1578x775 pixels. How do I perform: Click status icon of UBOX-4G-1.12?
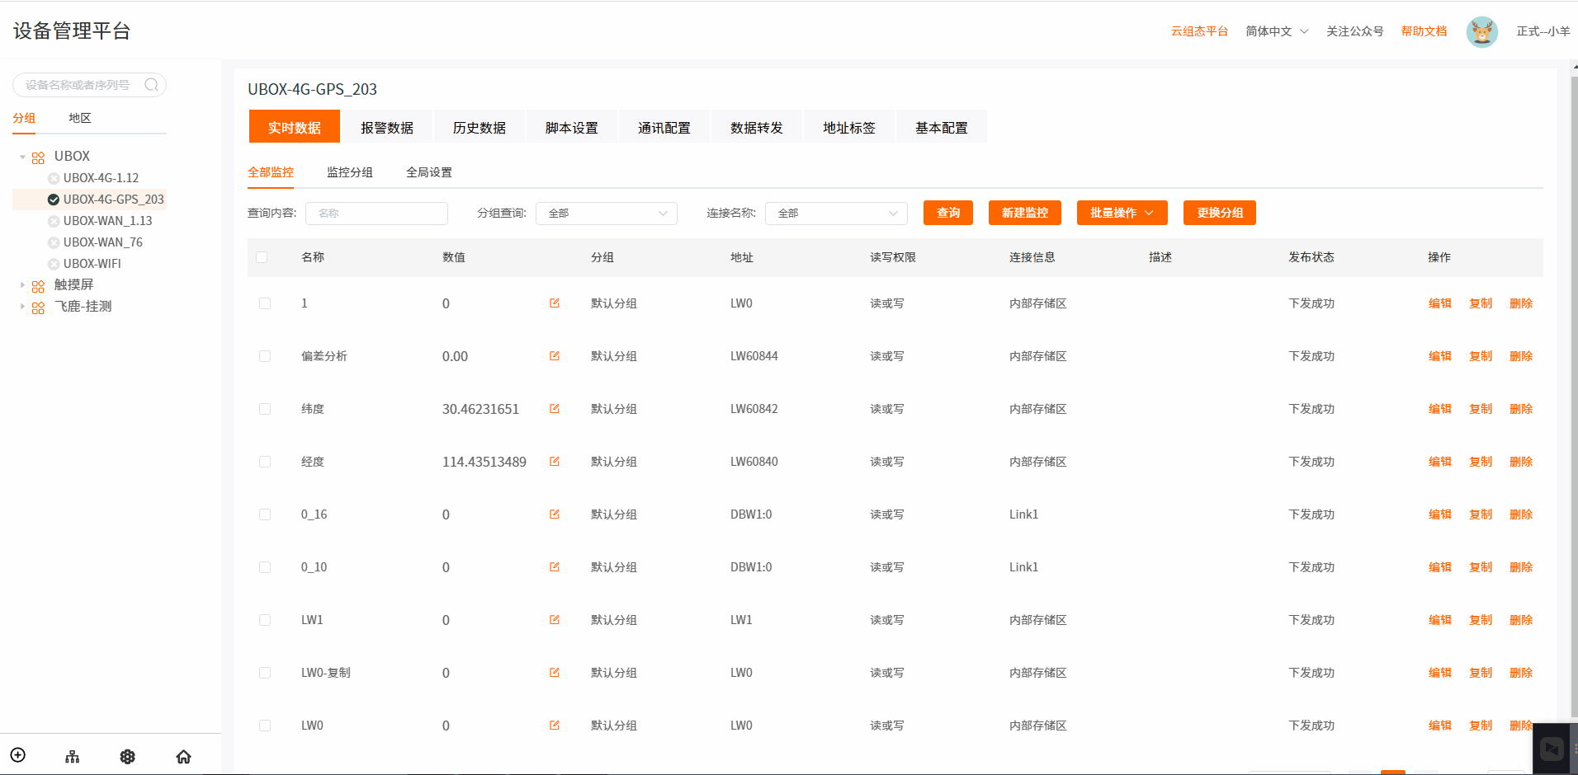click(54, 178)
